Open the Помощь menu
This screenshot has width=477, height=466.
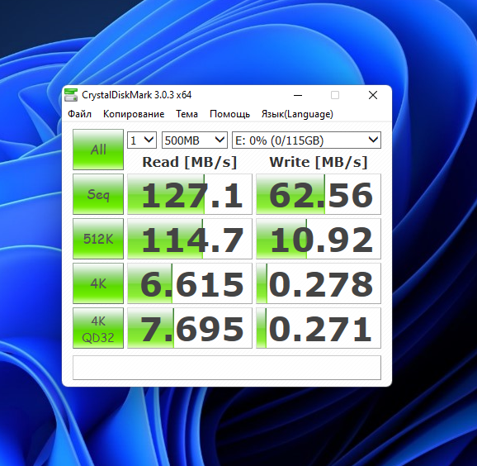229,114
